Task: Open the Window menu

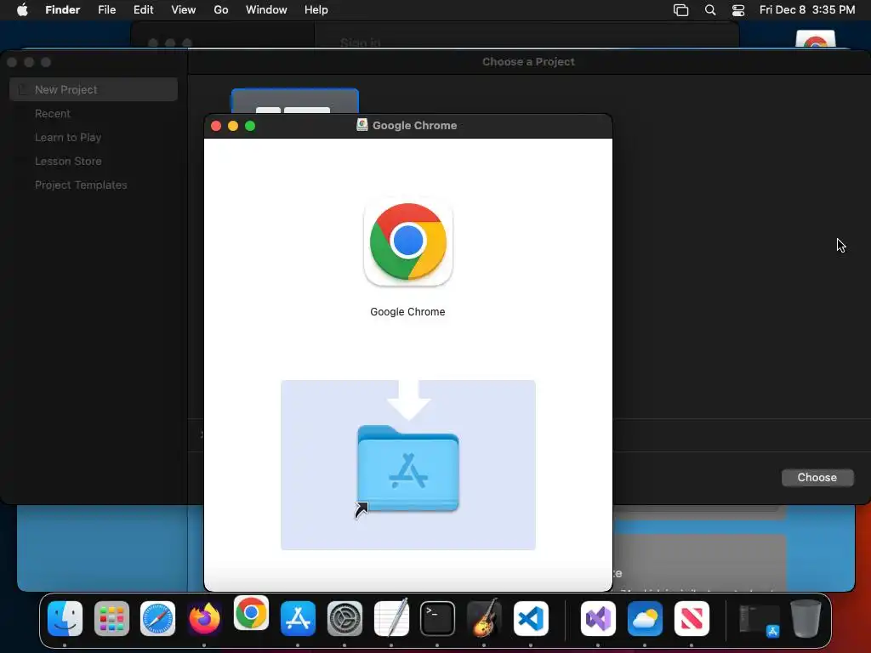Action: coord(266,9)
